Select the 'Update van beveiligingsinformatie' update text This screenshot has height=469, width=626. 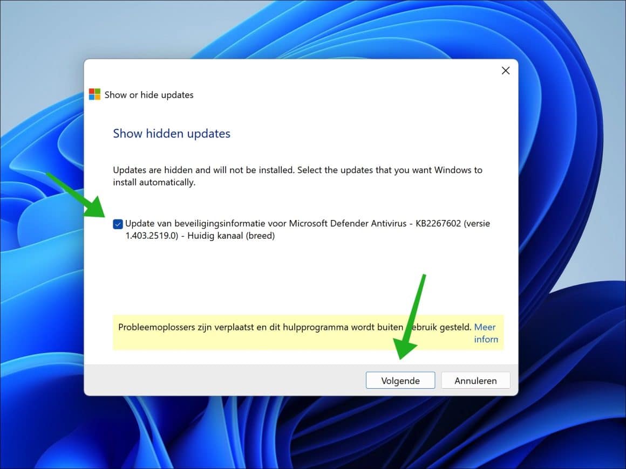pos(308,229)
